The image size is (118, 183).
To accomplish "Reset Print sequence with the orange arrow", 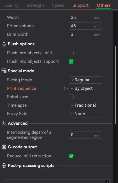I will coord(66,88).
